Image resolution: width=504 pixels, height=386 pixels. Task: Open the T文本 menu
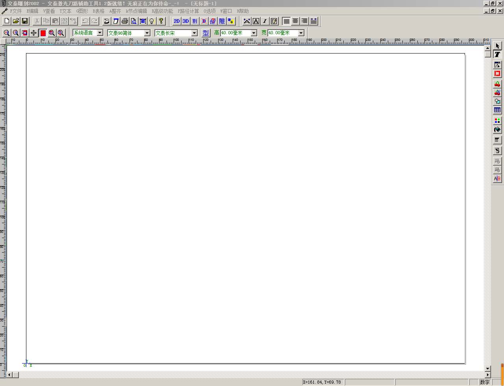[x=66, y=11]
